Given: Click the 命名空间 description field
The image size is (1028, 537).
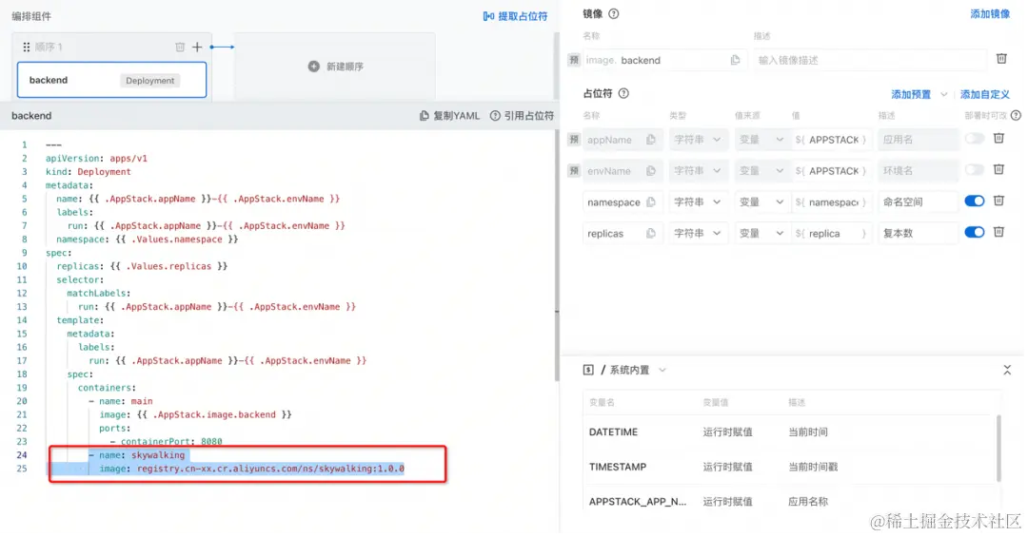Looking at the screenshot, I should click(918, 202).
